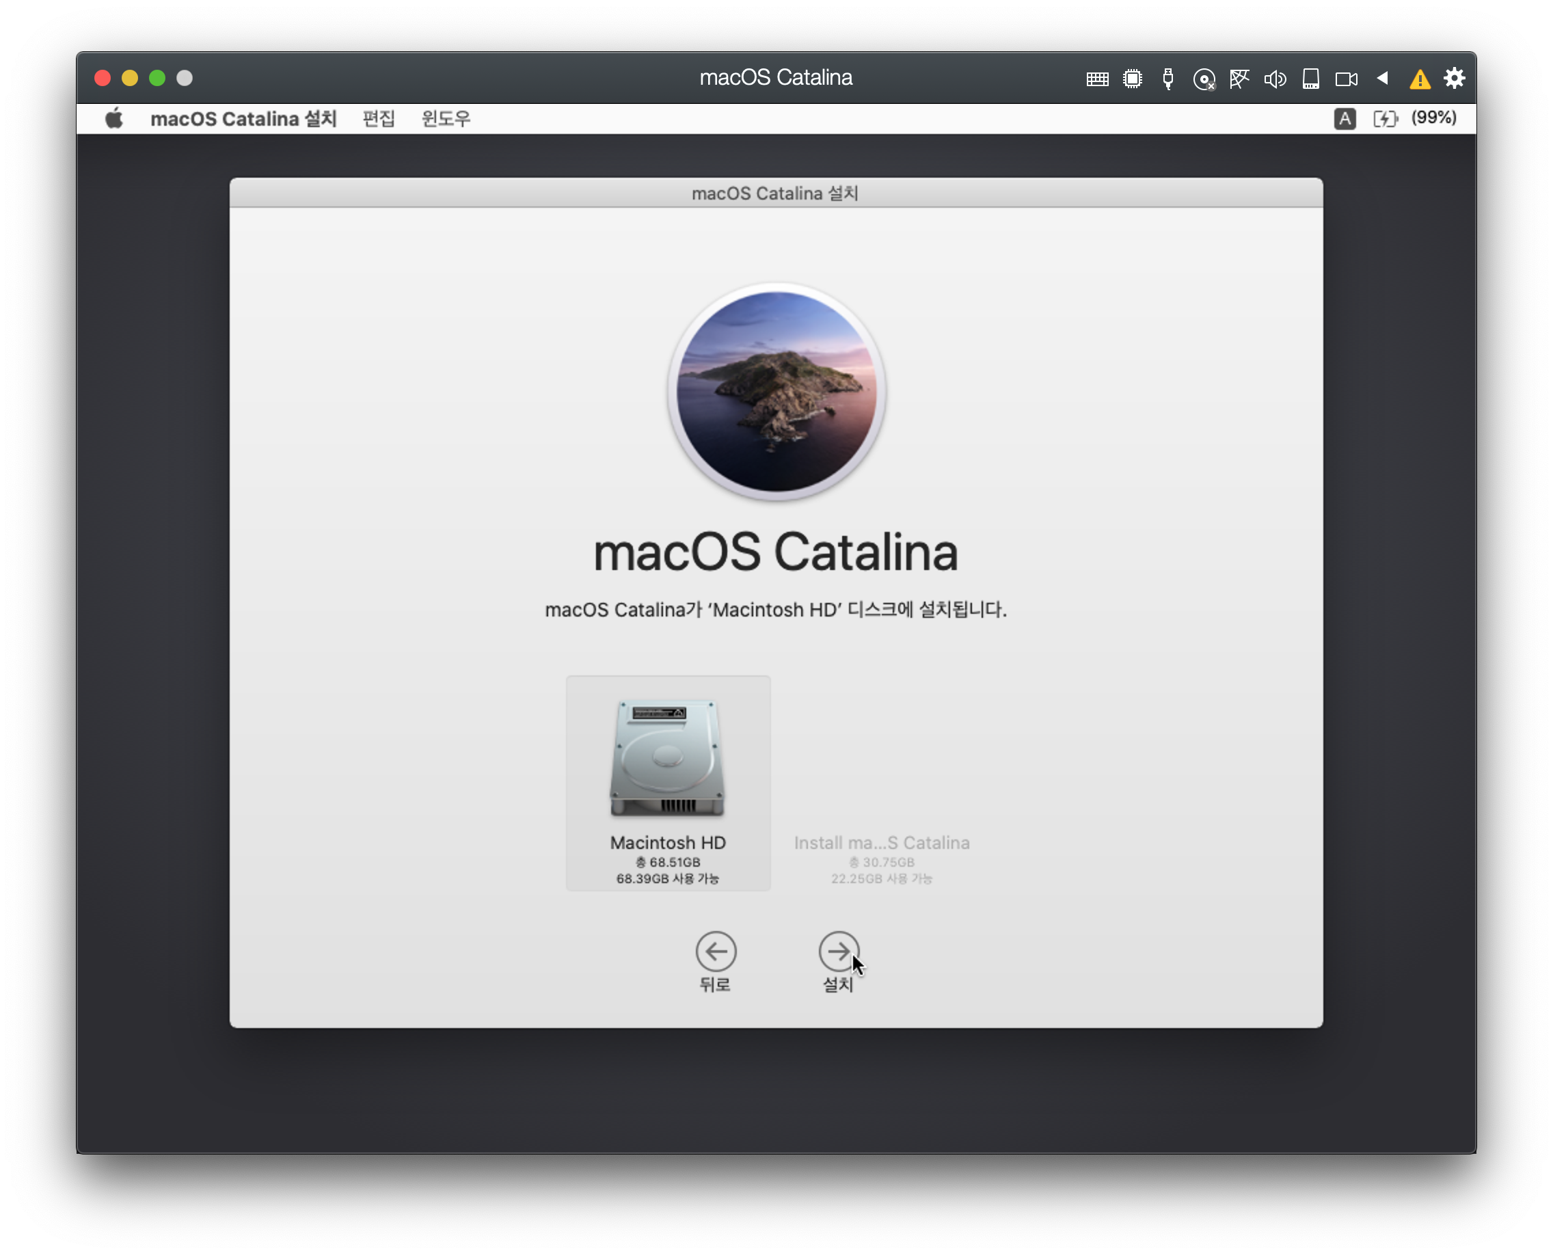Click the keyboard icon in title bar
The width and height of the screenshot is (1553, 1255).
point(1097,79)
